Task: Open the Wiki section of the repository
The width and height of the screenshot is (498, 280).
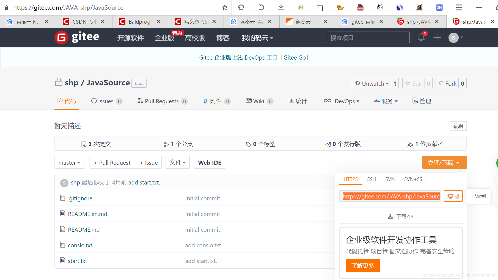Action: [258, 101]
